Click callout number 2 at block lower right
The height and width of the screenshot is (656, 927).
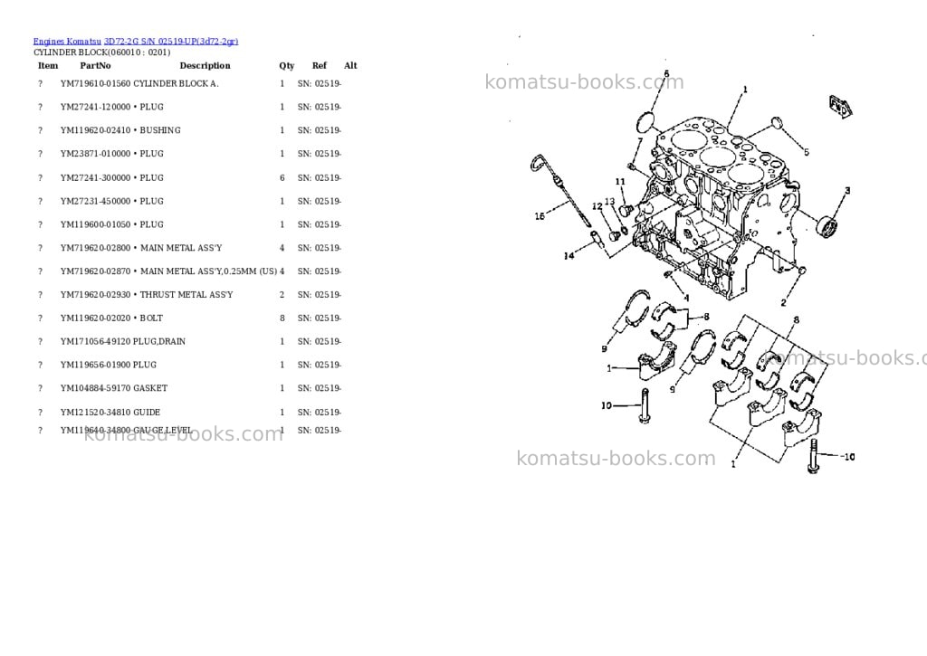point(783,302)
